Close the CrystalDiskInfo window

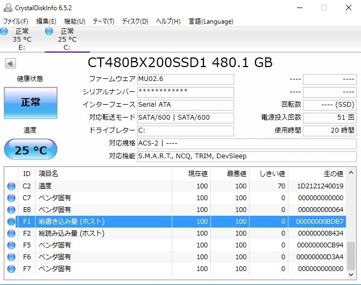point(349,8)
